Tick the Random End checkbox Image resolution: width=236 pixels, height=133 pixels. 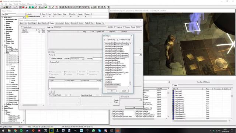click(x=88, y=75)
